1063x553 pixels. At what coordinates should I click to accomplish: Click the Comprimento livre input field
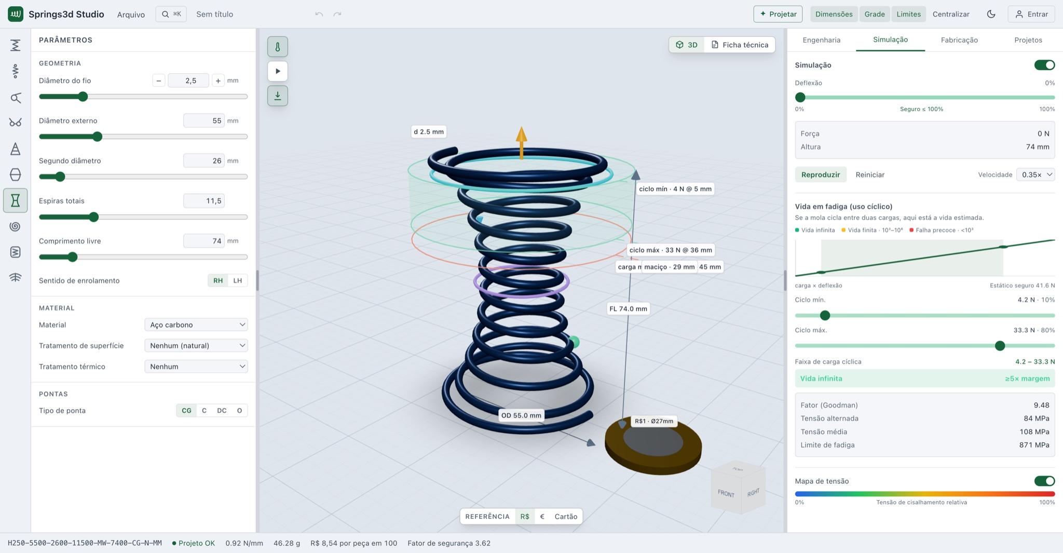tap(204, 241)
